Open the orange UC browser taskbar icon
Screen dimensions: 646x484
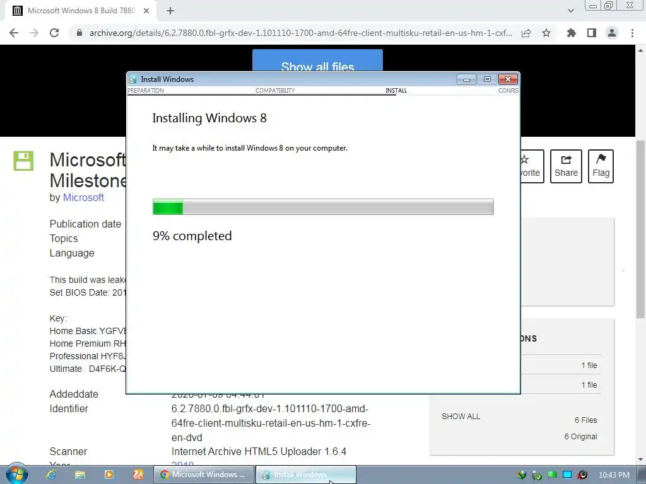[138, 475]
